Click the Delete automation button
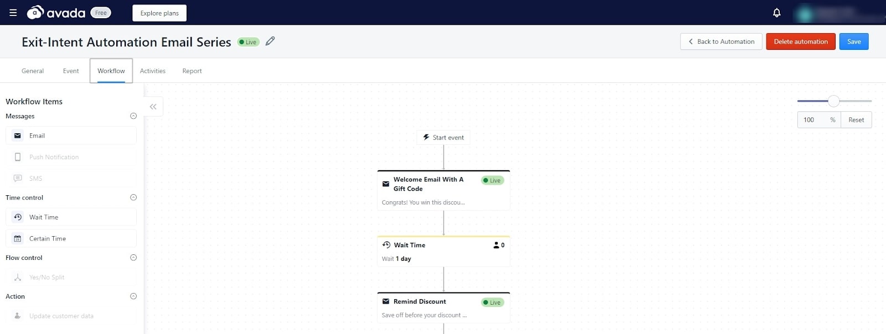886x334 pixels. click(800, 41)
